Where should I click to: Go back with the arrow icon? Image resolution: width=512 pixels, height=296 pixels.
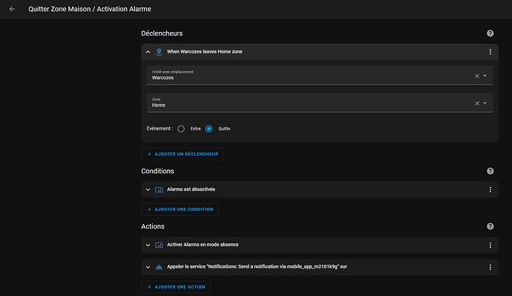point(12,9)
